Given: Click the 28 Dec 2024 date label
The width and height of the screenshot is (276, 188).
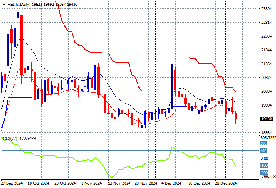Looking at the screenshot, I should point(226,183).
